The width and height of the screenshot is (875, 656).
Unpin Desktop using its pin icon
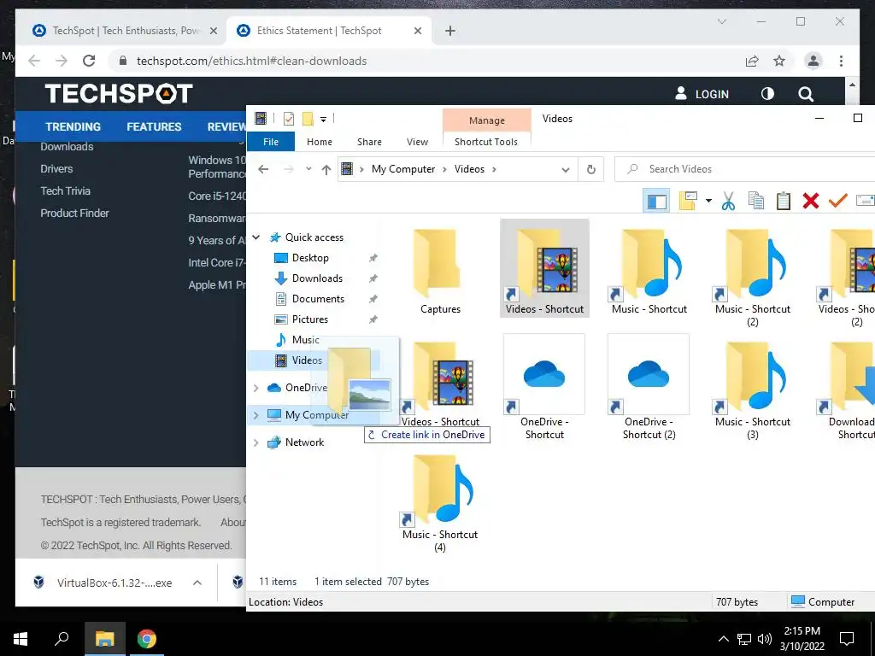(x=373, y=258)
